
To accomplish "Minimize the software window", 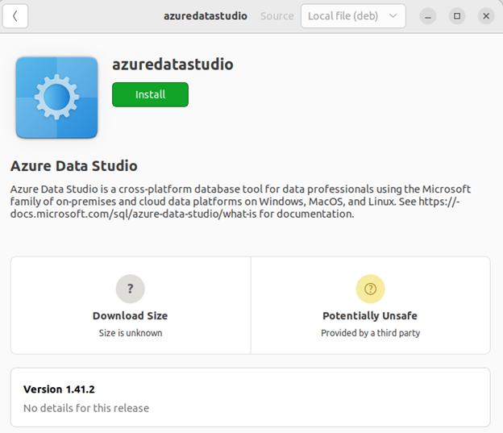I will coord(428,16).
